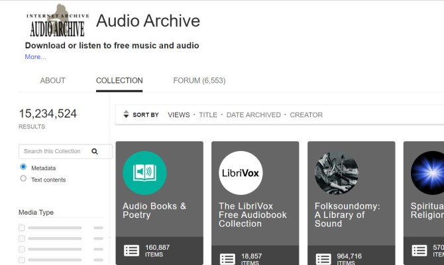Click 'Download or listen to free music' tagline

[112, 46]
